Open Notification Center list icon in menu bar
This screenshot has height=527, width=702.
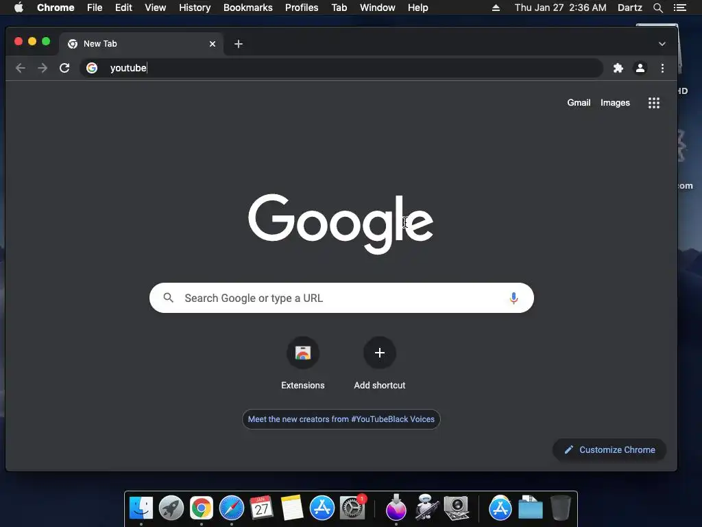coord(679,8)
